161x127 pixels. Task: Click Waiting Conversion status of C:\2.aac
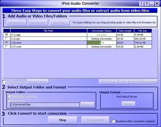[102, 39]
